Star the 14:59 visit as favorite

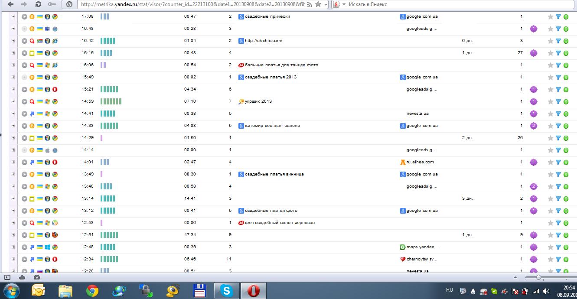pos(551,101)
